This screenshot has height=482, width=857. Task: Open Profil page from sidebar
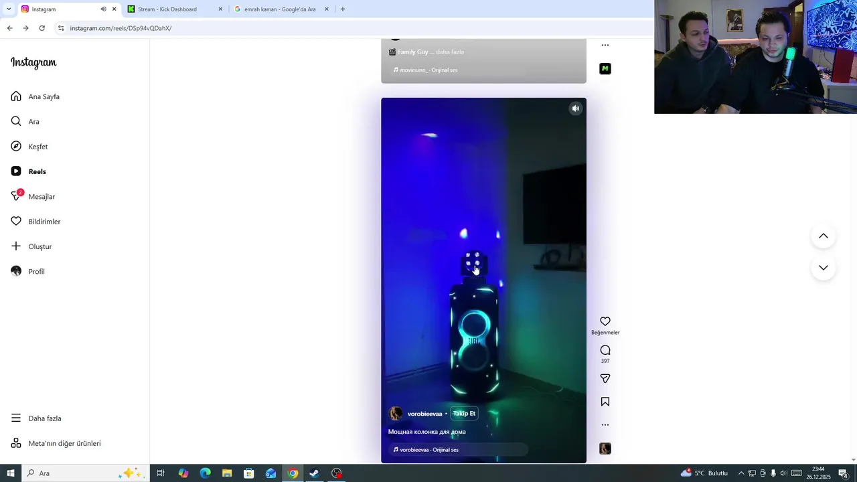pos(28,271)
